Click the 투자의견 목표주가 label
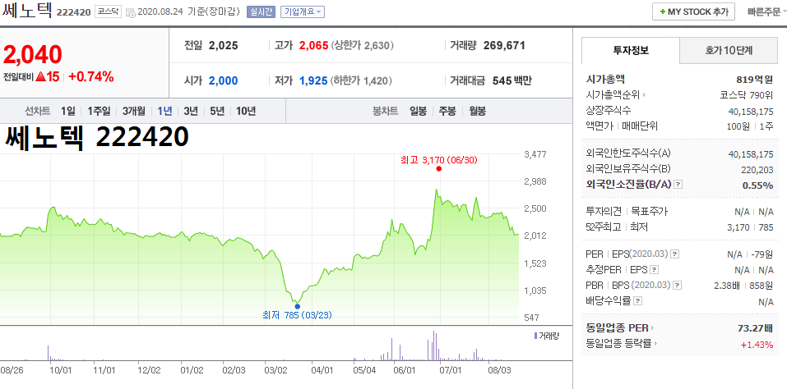Viewport: 787px width, 389px height. tap(627, 212)
